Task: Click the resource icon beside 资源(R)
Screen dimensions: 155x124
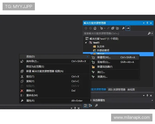Action: click(93, 77)
